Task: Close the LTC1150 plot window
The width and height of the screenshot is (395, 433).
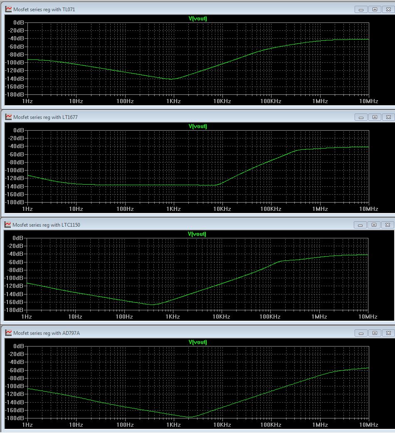Action: coord(388,225)
